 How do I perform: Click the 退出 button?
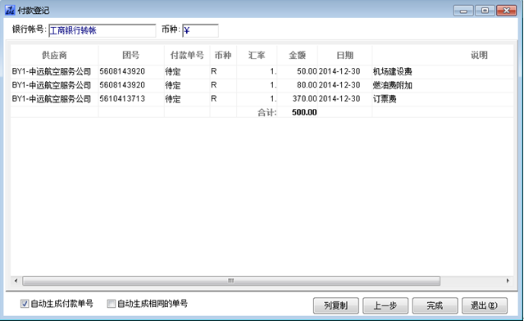click(485, 305)
